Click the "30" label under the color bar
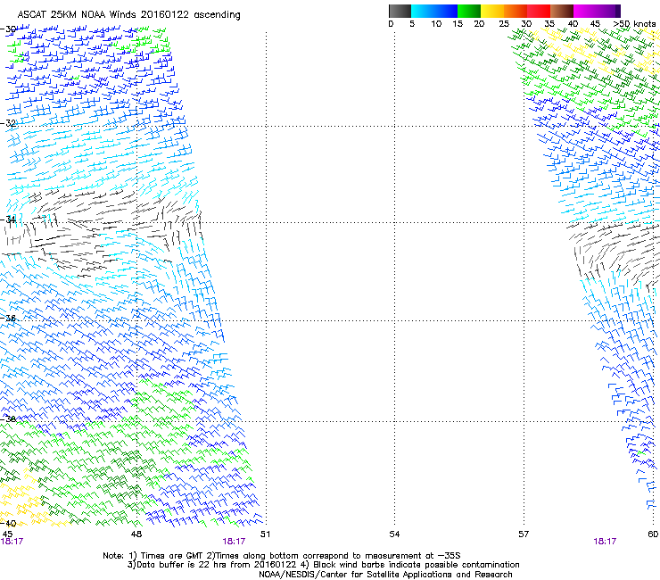 (x=526, y=24)
